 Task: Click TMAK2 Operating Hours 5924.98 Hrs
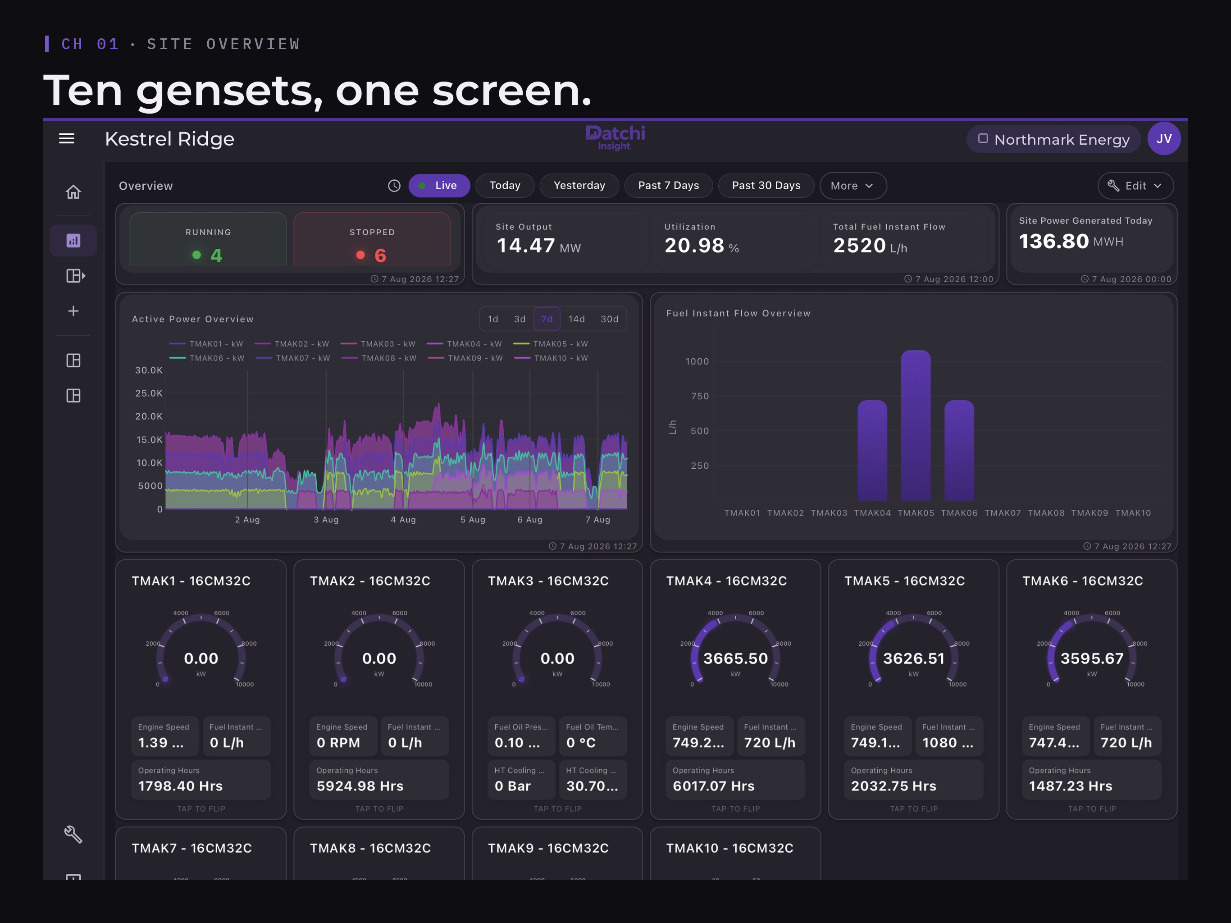tap(379, 779)
